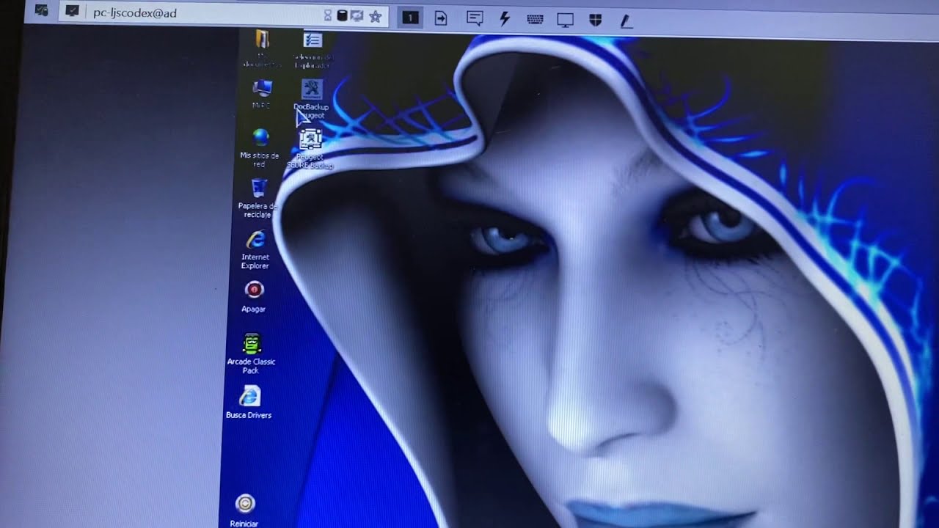Viewport: 939px width, 528px height.
Task: Open Papelera de reciclaje
Action: tap(259, 188)
